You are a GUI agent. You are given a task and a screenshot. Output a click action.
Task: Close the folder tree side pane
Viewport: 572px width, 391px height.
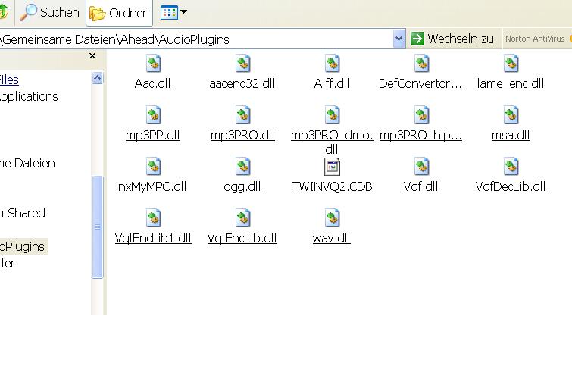[92, 56]
